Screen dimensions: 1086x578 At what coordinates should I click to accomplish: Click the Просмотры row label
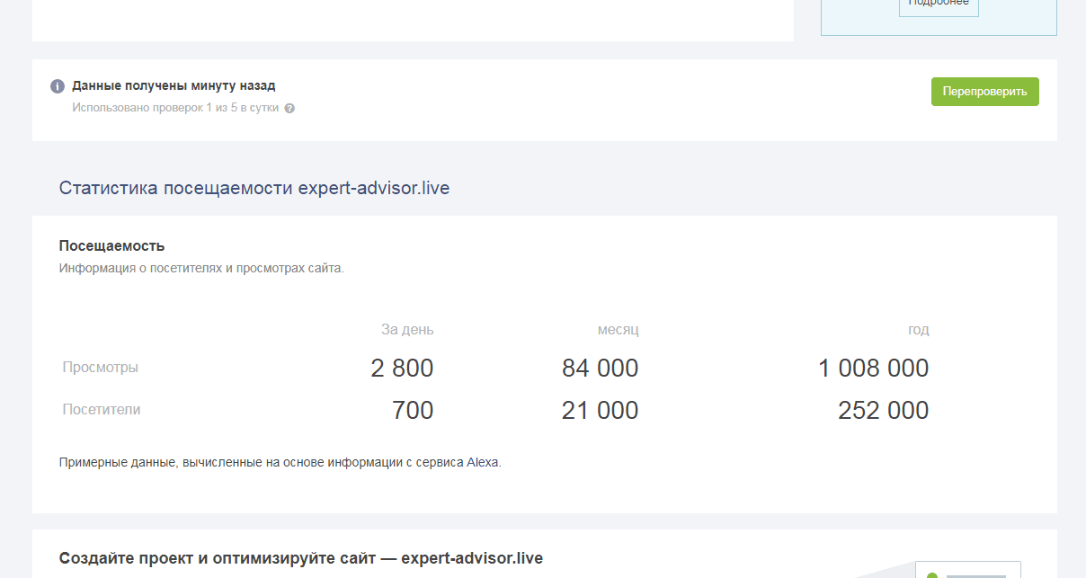(101, 368)
